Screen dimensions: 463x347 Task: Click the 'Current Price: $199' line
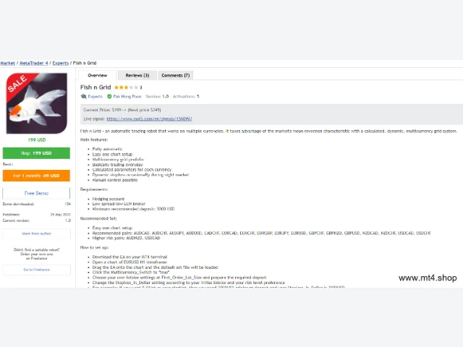point(122,110)
